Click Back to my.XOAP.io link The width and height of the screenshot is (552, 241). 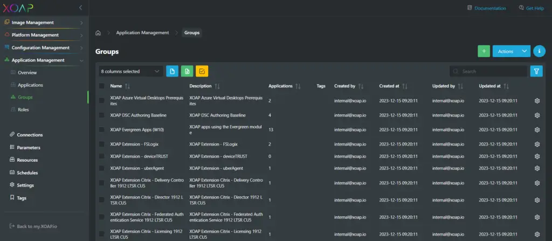(33, 226)
